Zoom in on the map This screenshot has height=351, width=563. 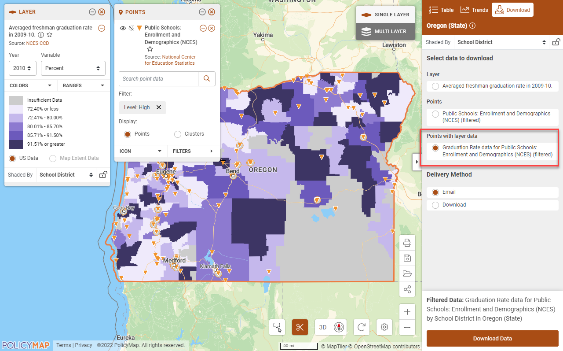tap(407, 312)
